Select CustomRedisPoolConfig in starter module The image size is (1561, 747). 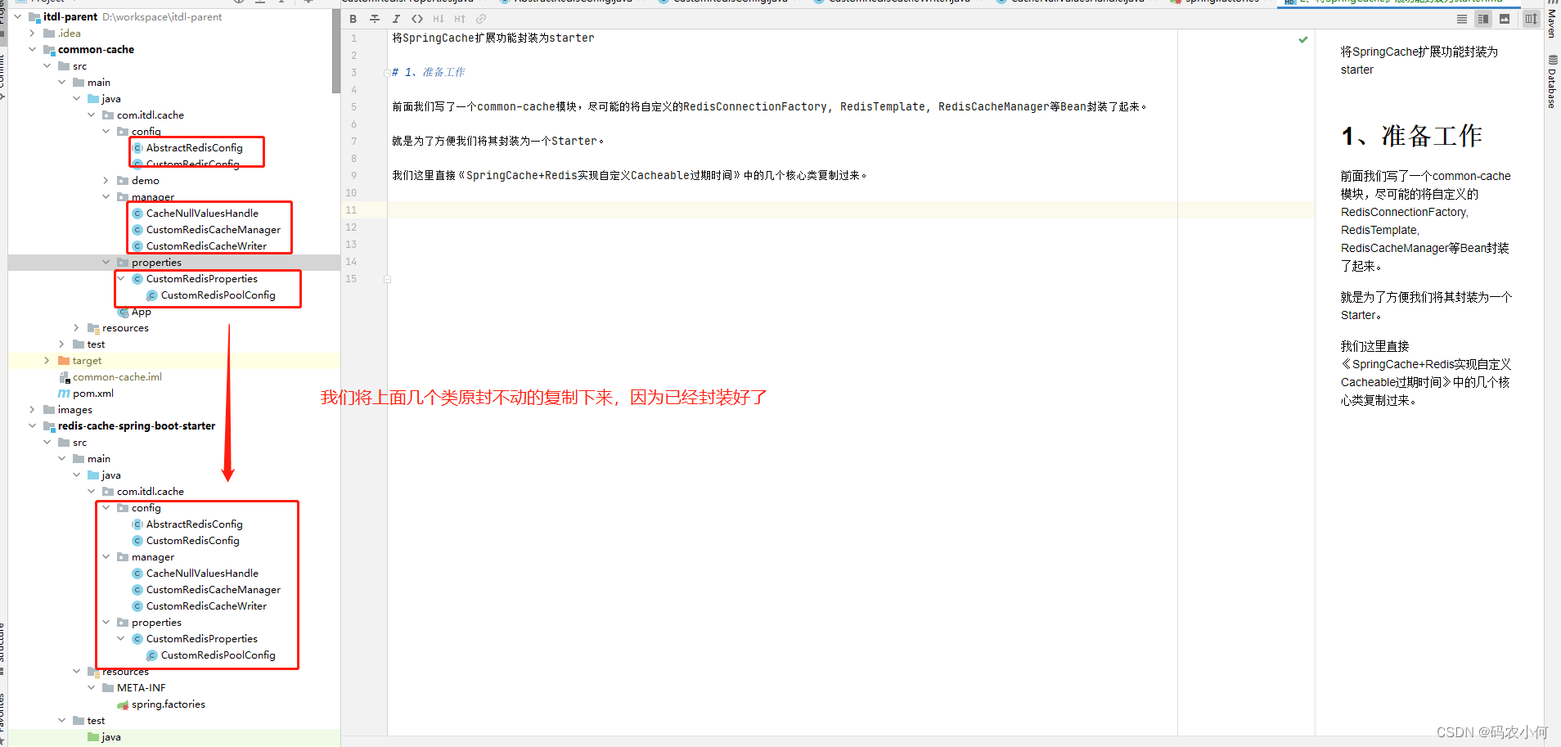[x=218, y=655]
